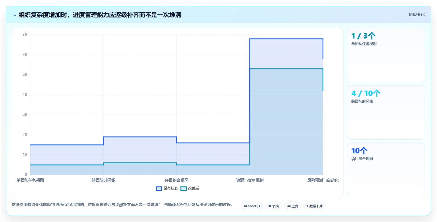Click the y-axis value 10

click(25, 155)
